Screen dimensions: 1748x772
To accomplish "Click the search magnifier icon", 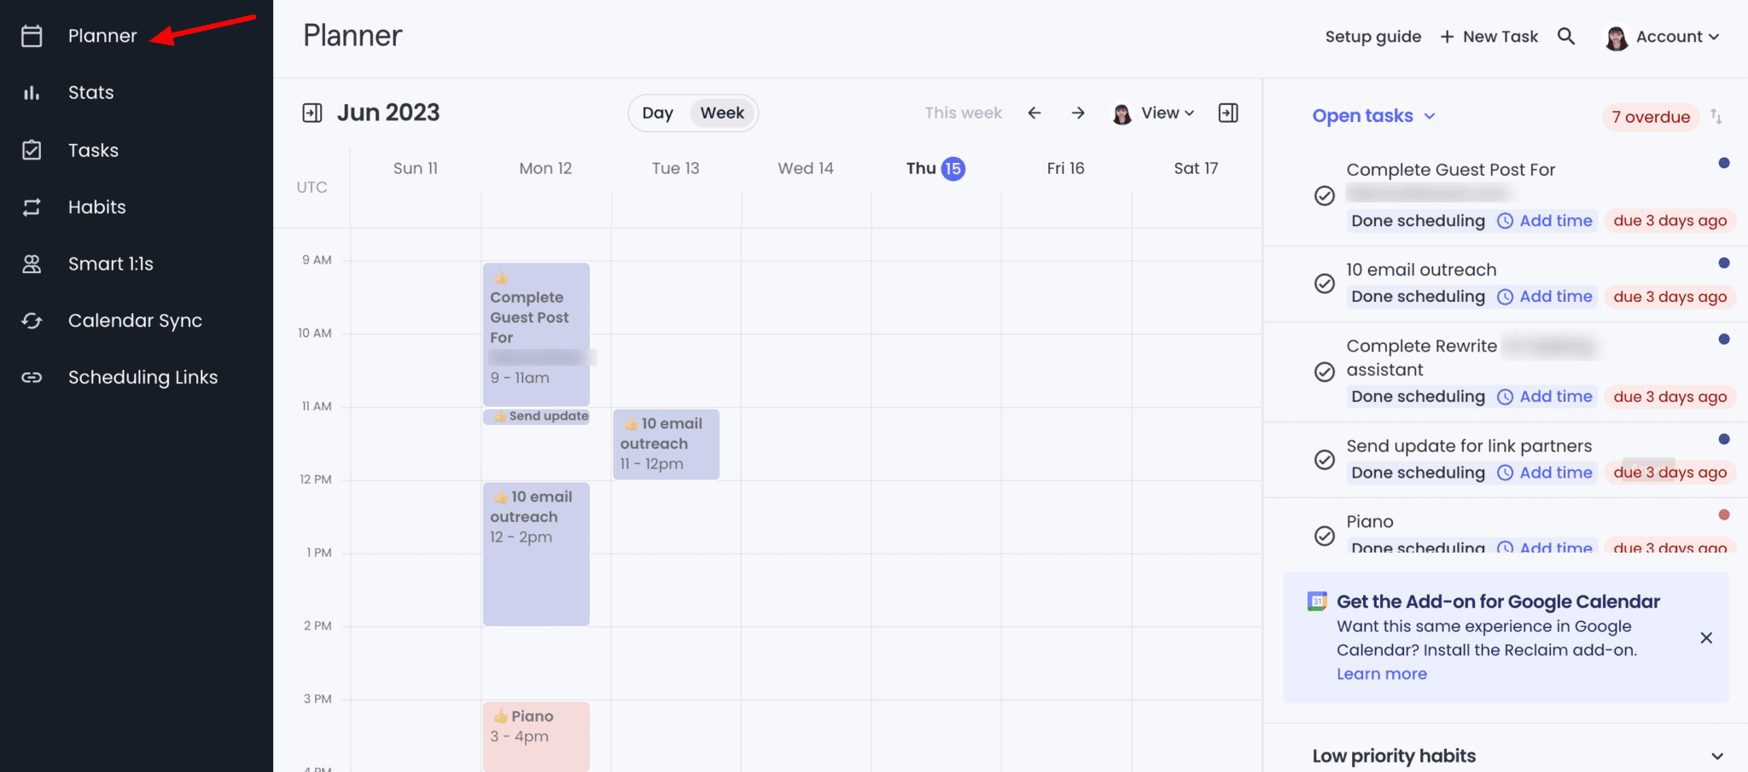I will (x=1567, y=36).
